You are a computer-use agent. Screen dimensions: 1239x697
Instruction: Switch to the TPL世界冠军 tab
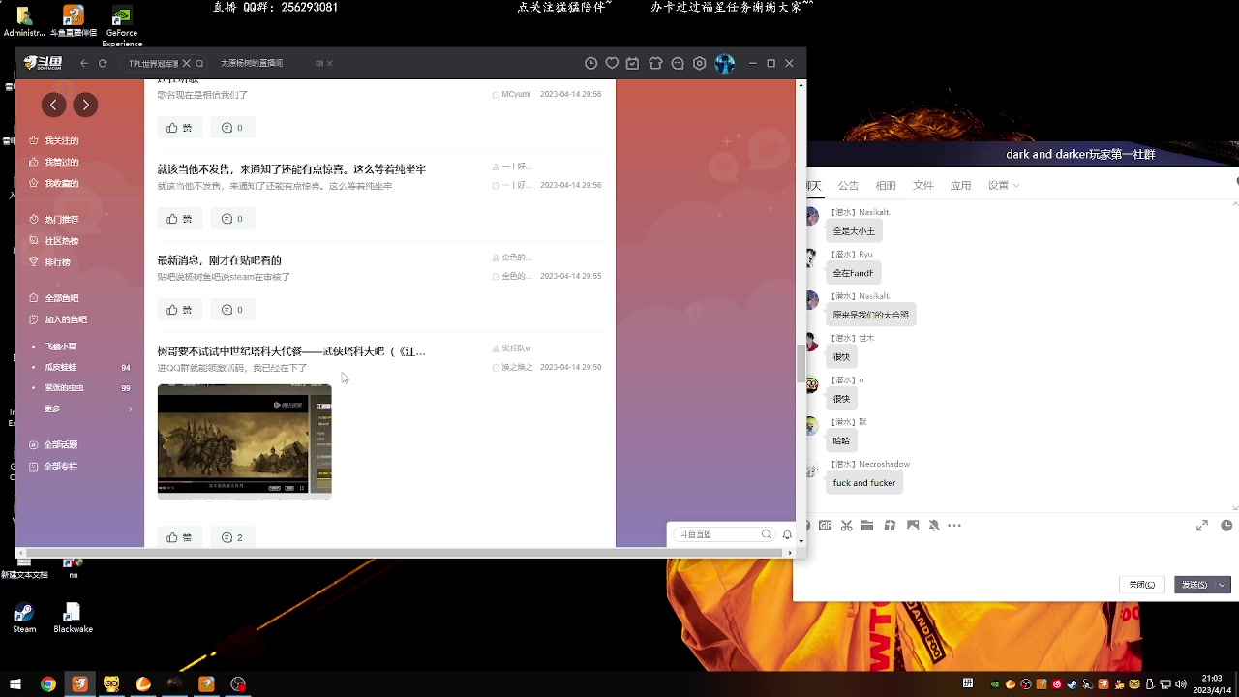pyautogui.click(x=153, y=63)
